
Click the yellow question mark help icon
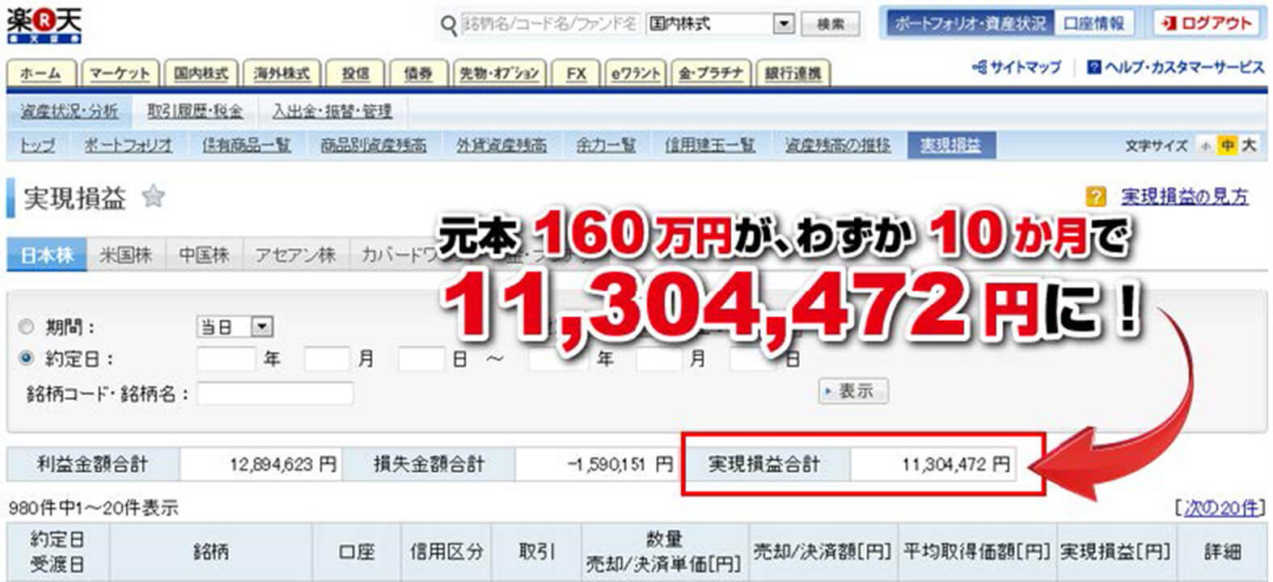coord(1095,196)
